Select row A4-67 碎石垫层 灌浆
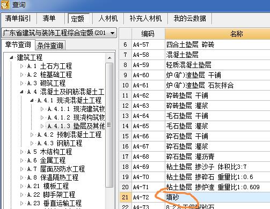This screenshot has width=270, height=209. [x=195, y=146]
